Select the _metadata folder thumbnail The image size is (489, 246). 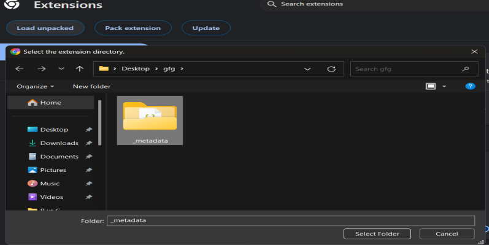pos(150,117)
